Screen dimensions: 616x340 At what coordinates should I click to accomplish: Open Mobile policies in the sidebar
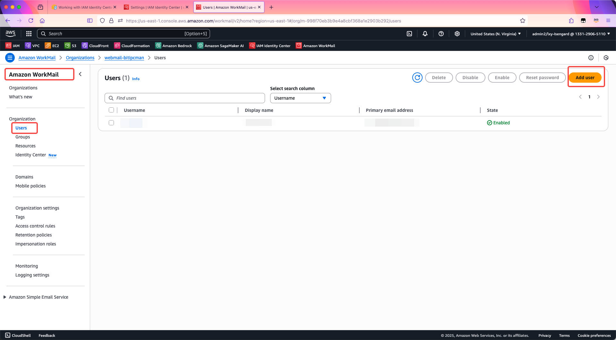point(30,186)
